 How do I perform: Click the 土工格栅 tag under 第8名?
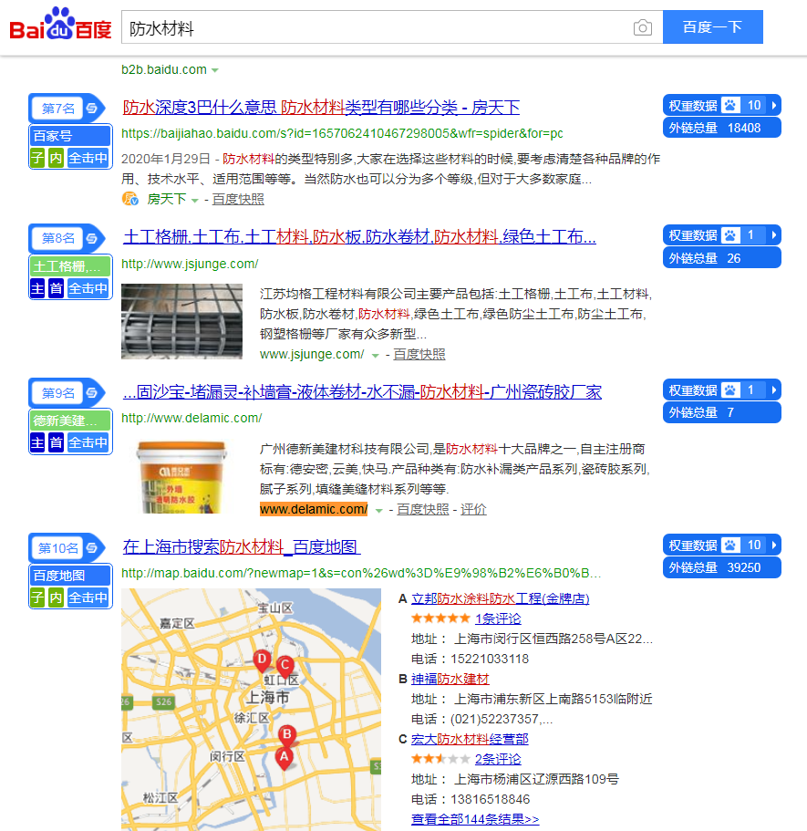pos(70,266)
